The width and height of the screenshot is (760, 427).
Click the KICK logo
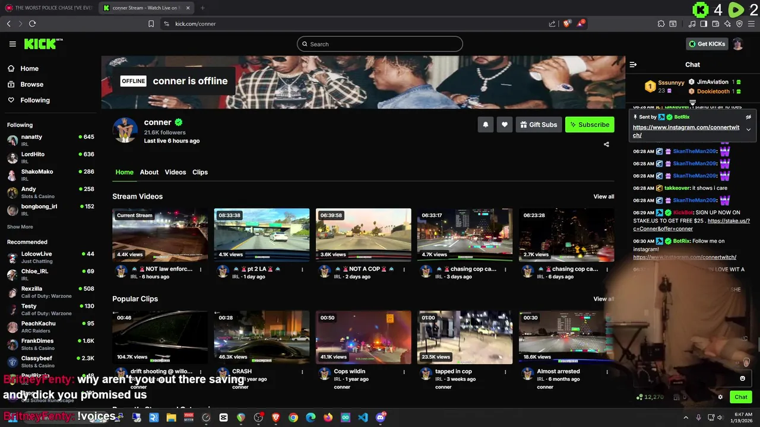point(43,44)
